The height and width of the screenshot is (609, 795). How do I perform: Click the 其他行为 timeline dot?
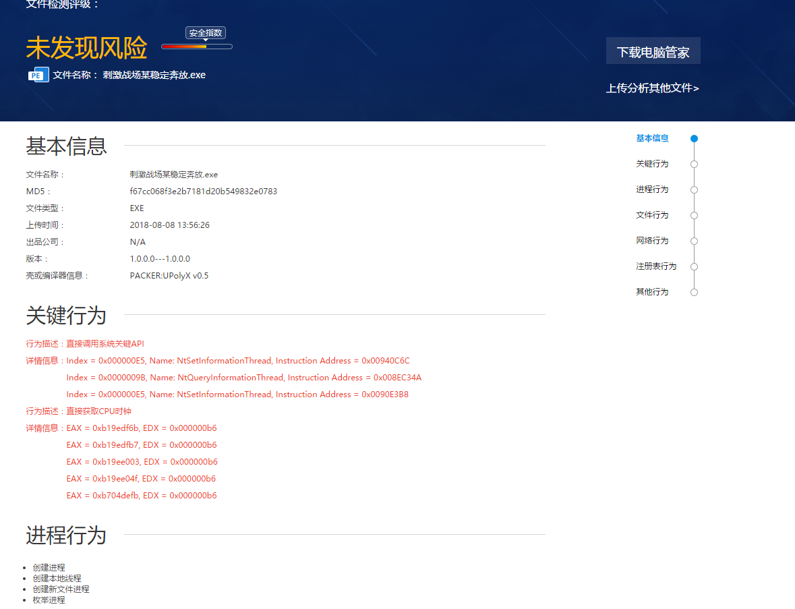click(694, 293)
